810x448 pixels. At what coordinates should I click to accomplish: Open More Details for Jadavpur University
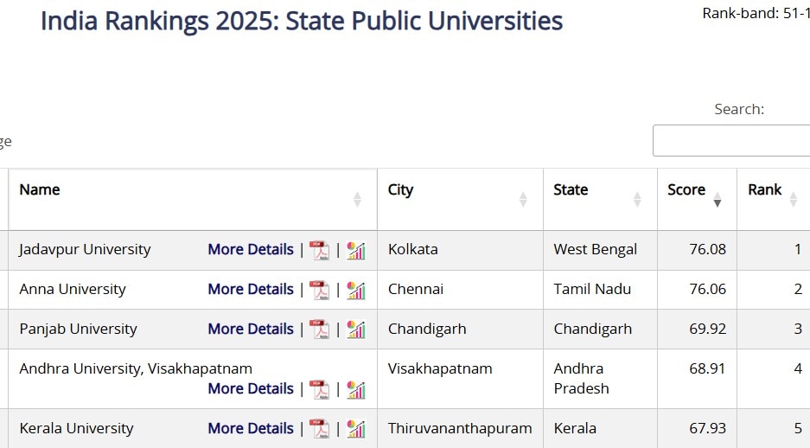point(251,249)
